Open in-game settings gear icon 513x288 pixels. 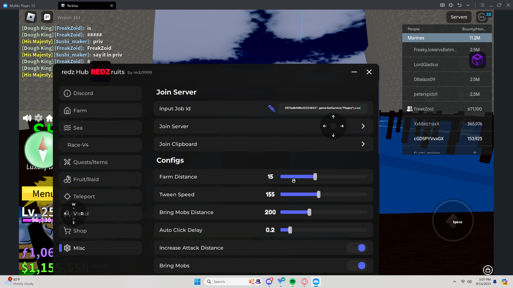(x=38, y=118)
